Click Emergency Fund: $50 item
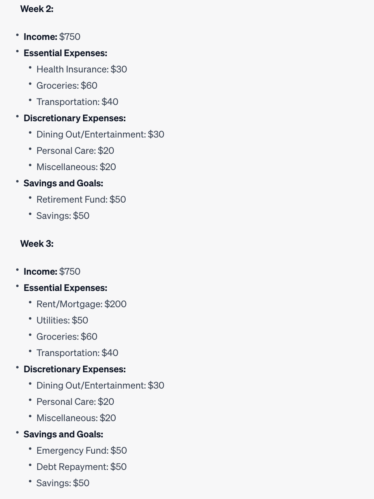374x499 pixels. [82, 451]
